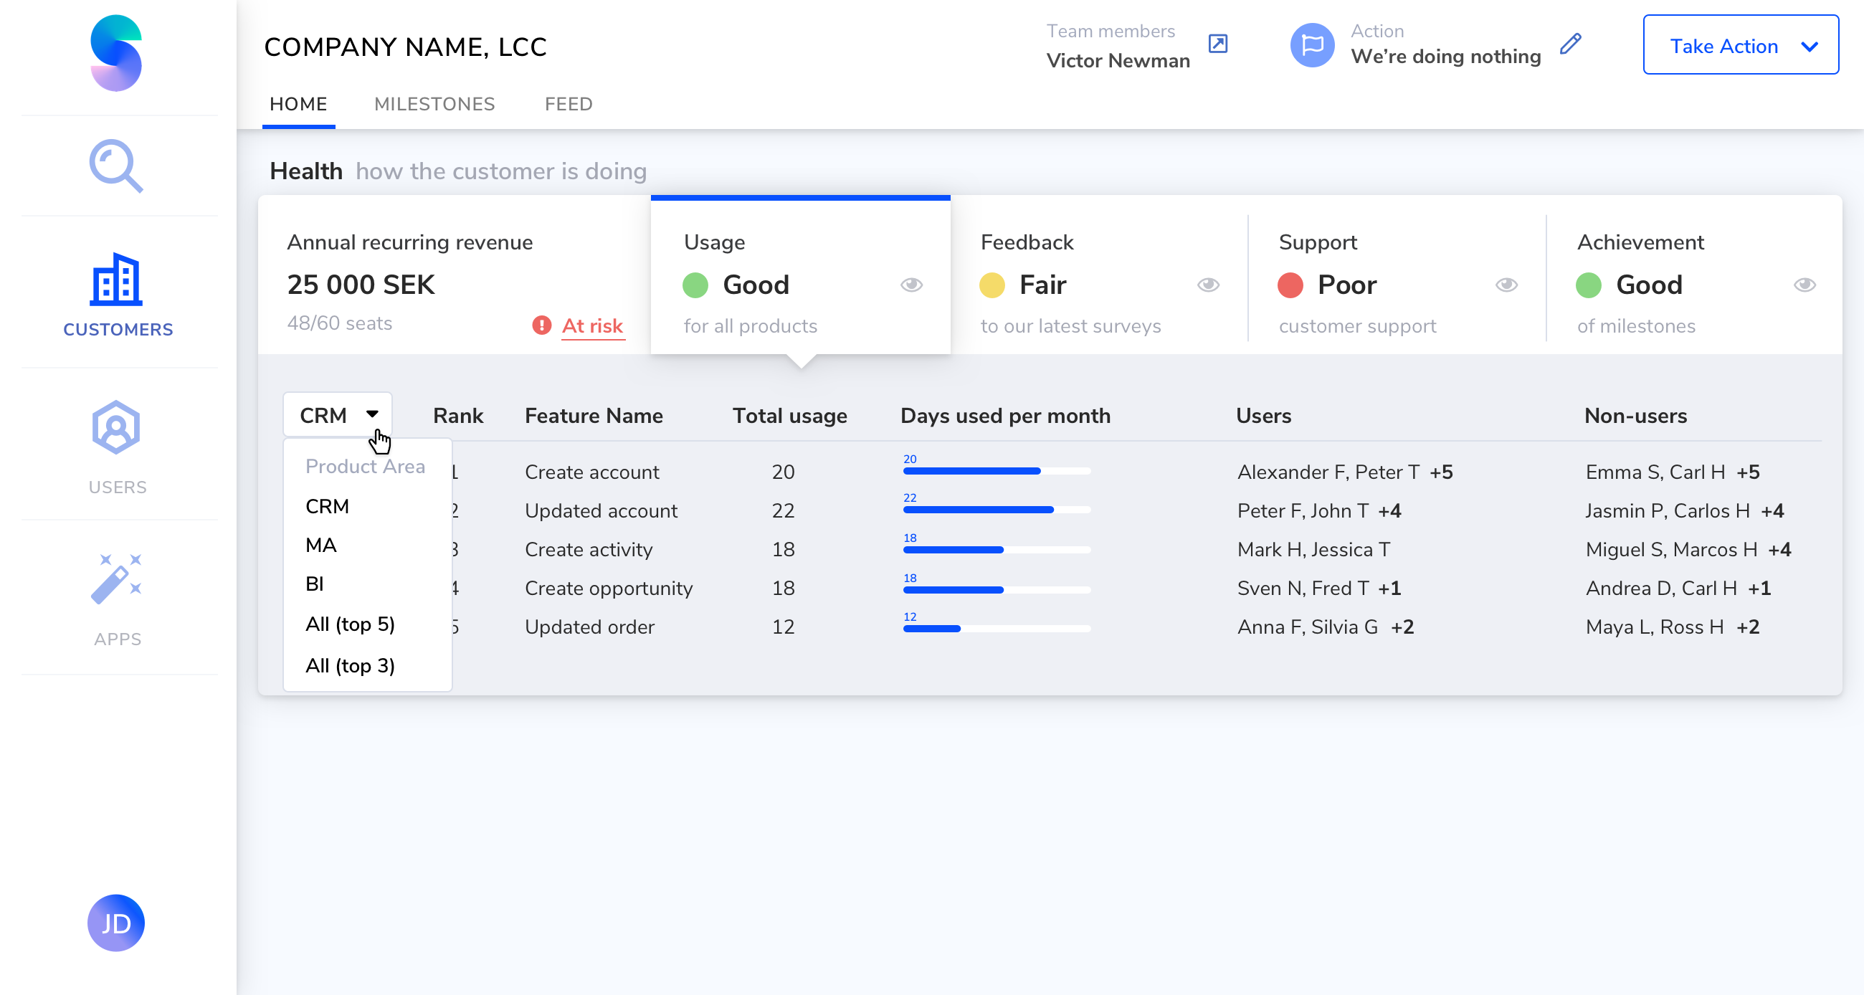
Task: Switch to the Feed tab
Action: pyautogui.click(x=568, y=104)
